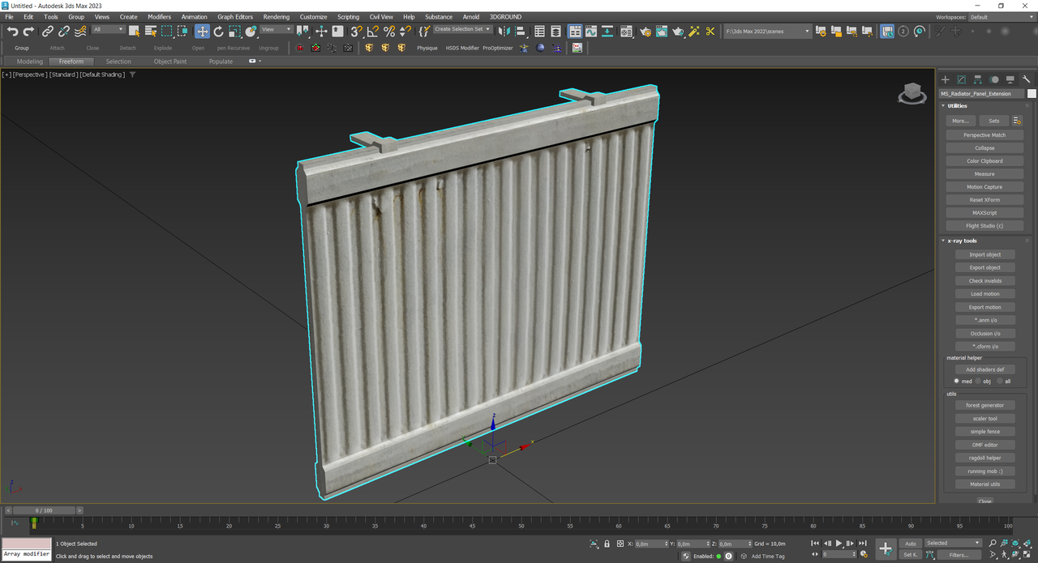Screen dimensions: 1038x563
Task: Activate the Select and Rotate tool
Action: (x=218, y=32)
